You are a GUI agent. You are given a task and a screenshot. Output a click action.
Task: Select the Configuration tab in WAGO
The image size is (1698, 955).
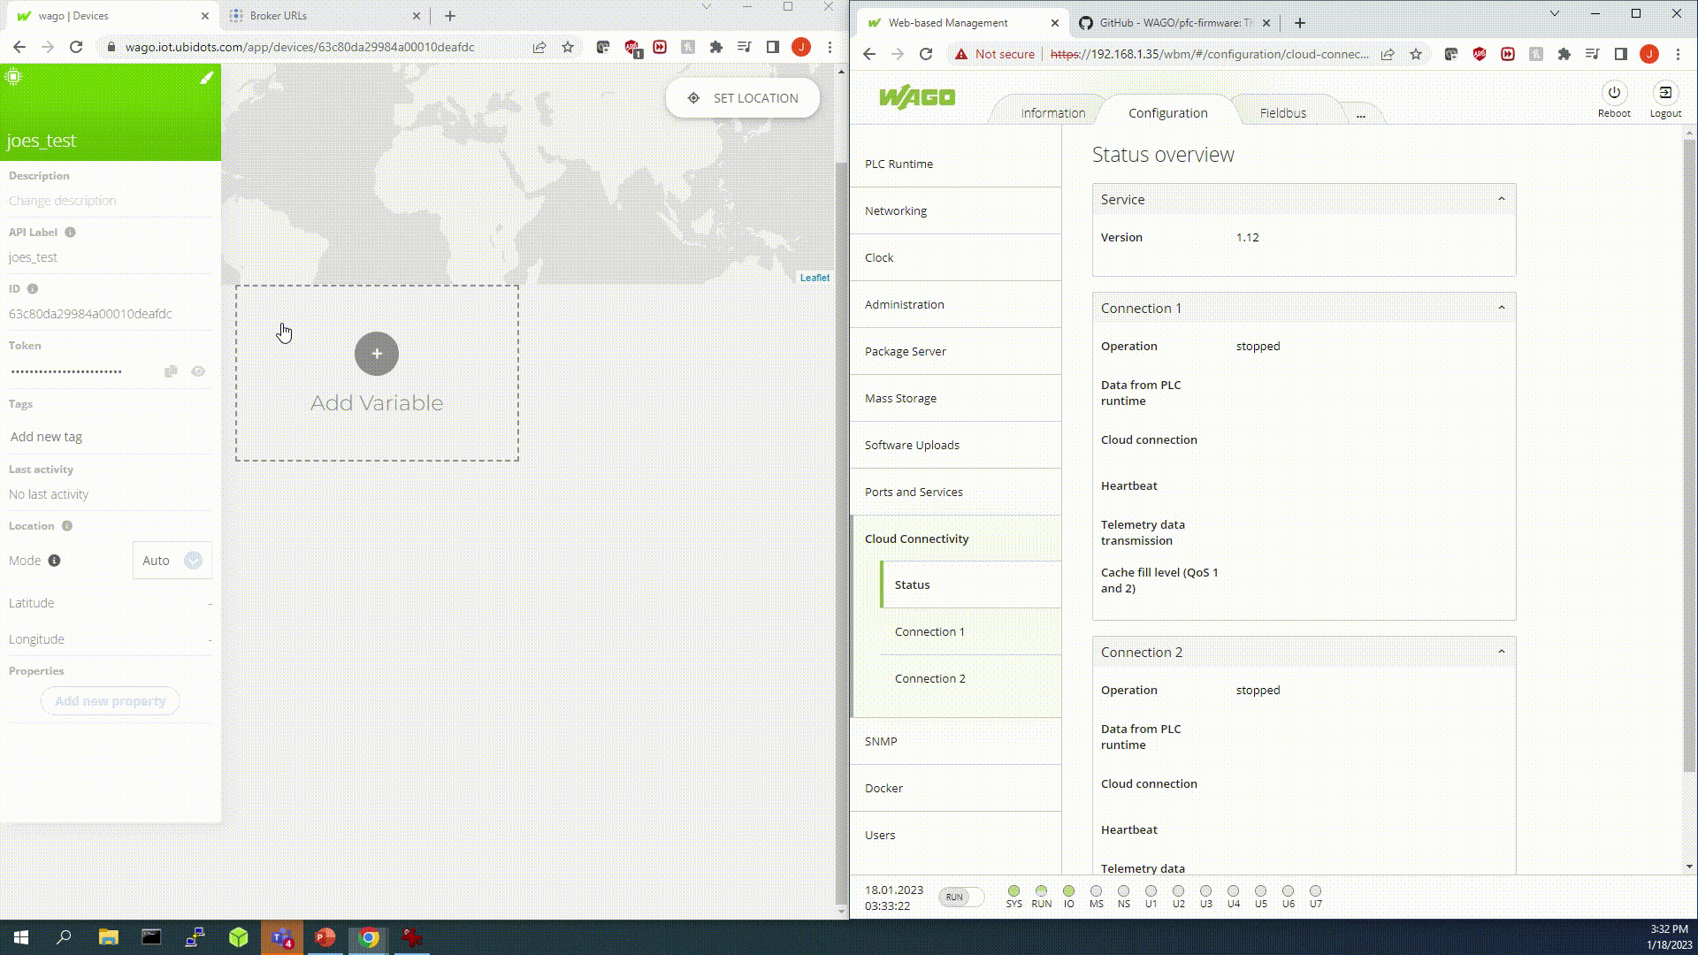click(1167, 113)
